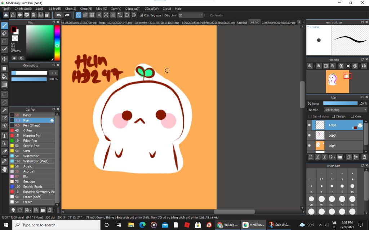This screenshot has width=369, height=230.
Task: Pop out the Lớp panel
Action: pos(363,97)
